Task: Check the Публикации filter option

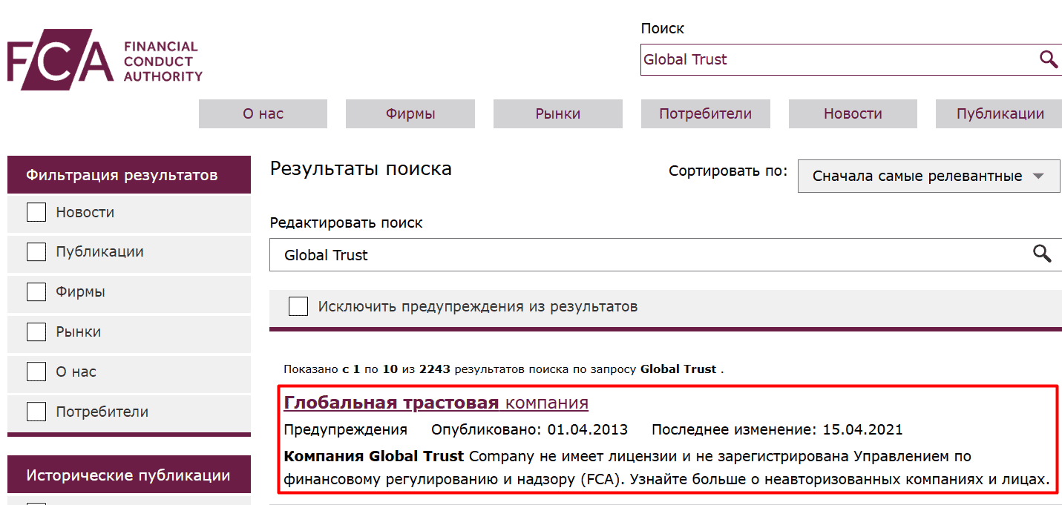Action: pyautogui.click(x=36, y=251)
